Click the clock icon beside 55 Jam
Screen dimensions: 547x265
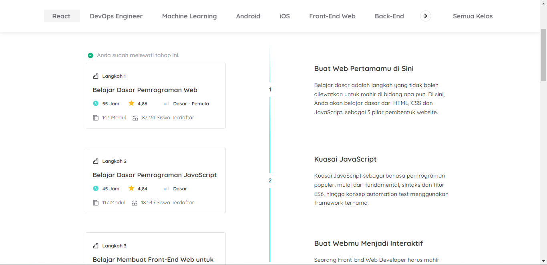(x=96, y=103)
